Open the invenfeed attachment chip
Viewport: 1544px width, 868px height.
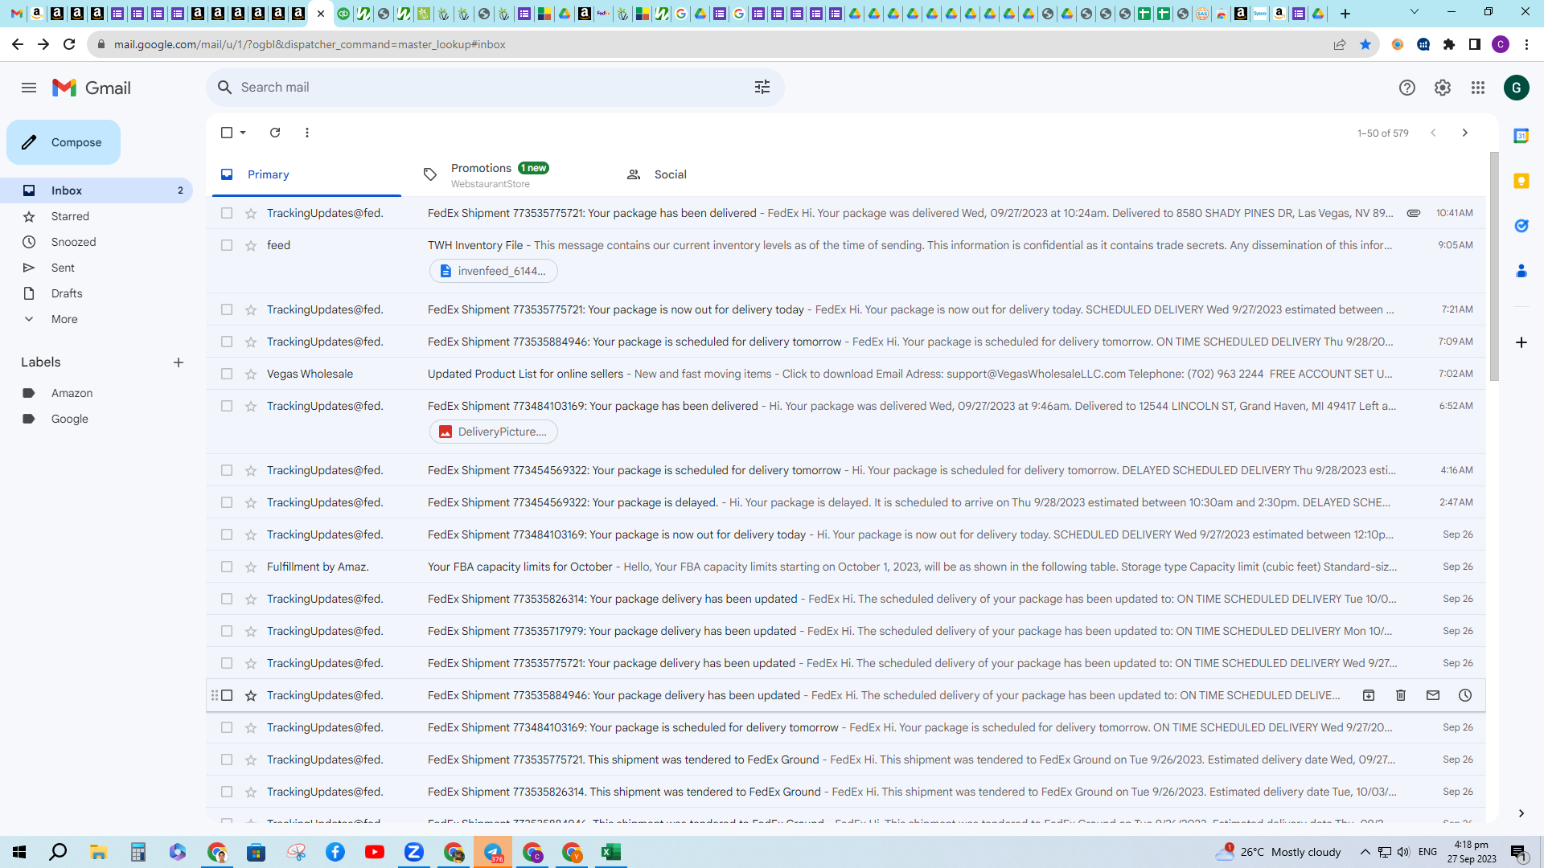coord(494,271)
